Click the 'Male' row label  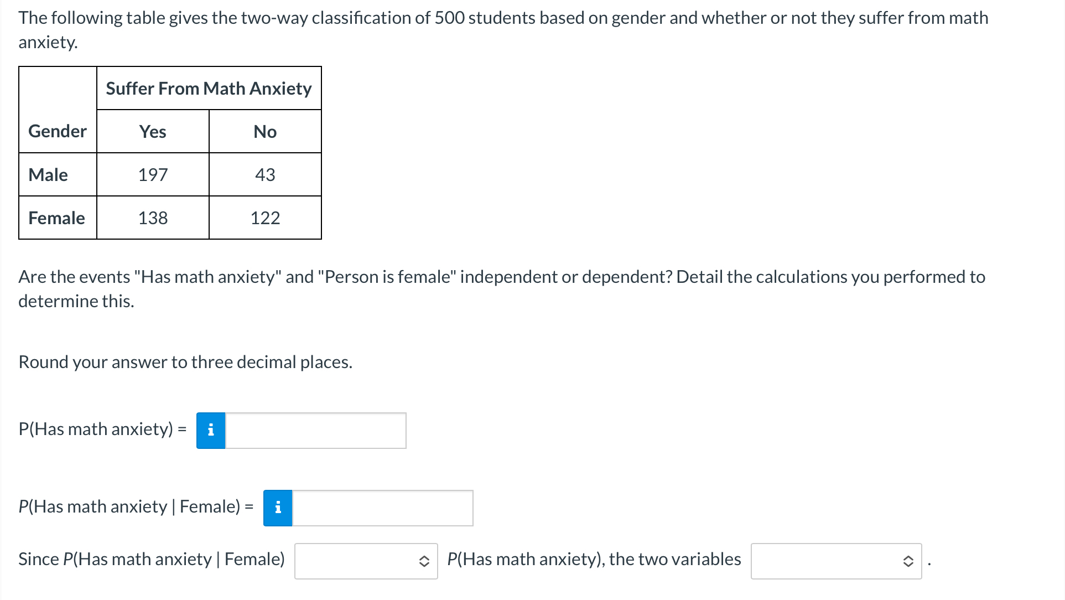[x=48, y=174]
